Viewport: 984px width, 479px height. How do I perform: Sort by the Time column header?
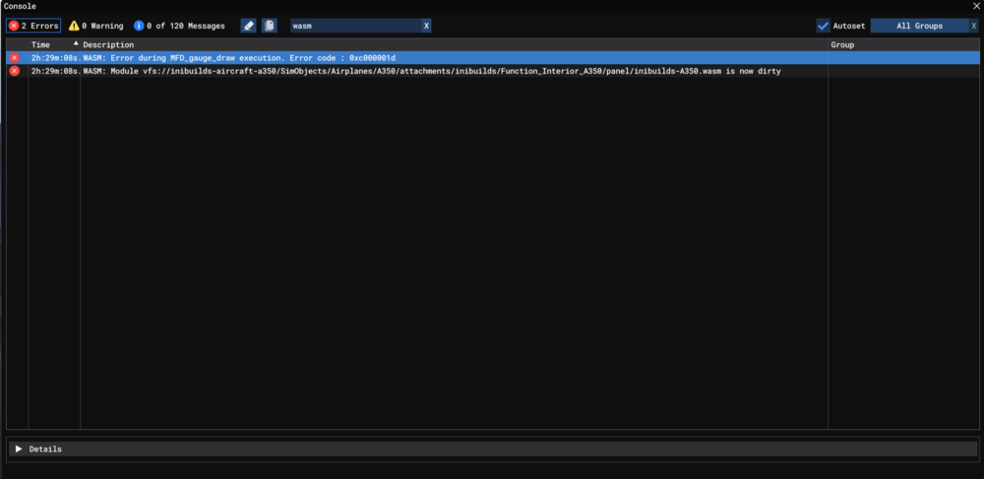41,45
